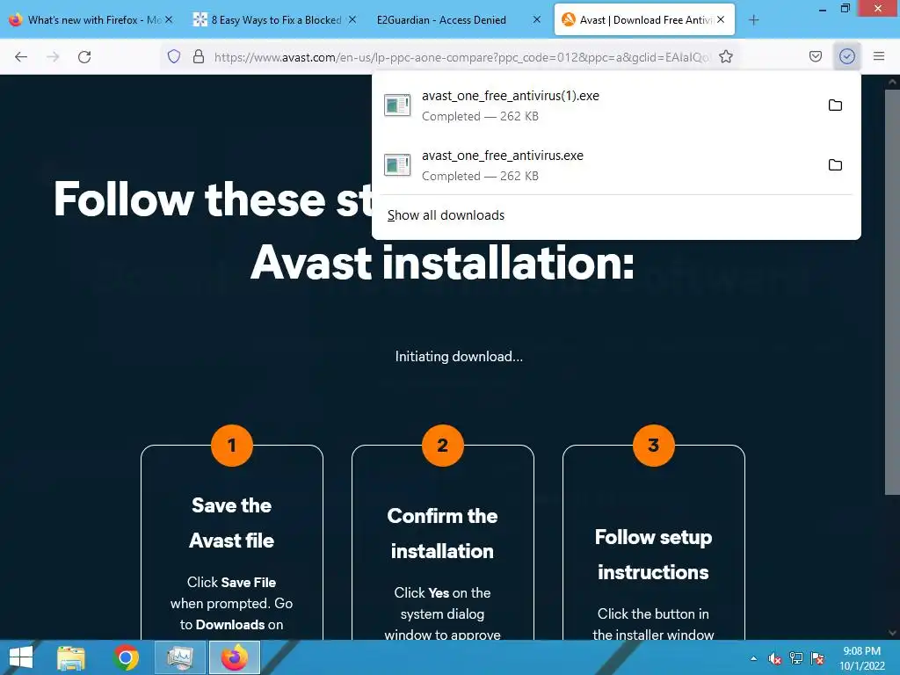Click the Confirm the installation heading
900x675 pixels.
pyautogui.click(x=443, y=533)
